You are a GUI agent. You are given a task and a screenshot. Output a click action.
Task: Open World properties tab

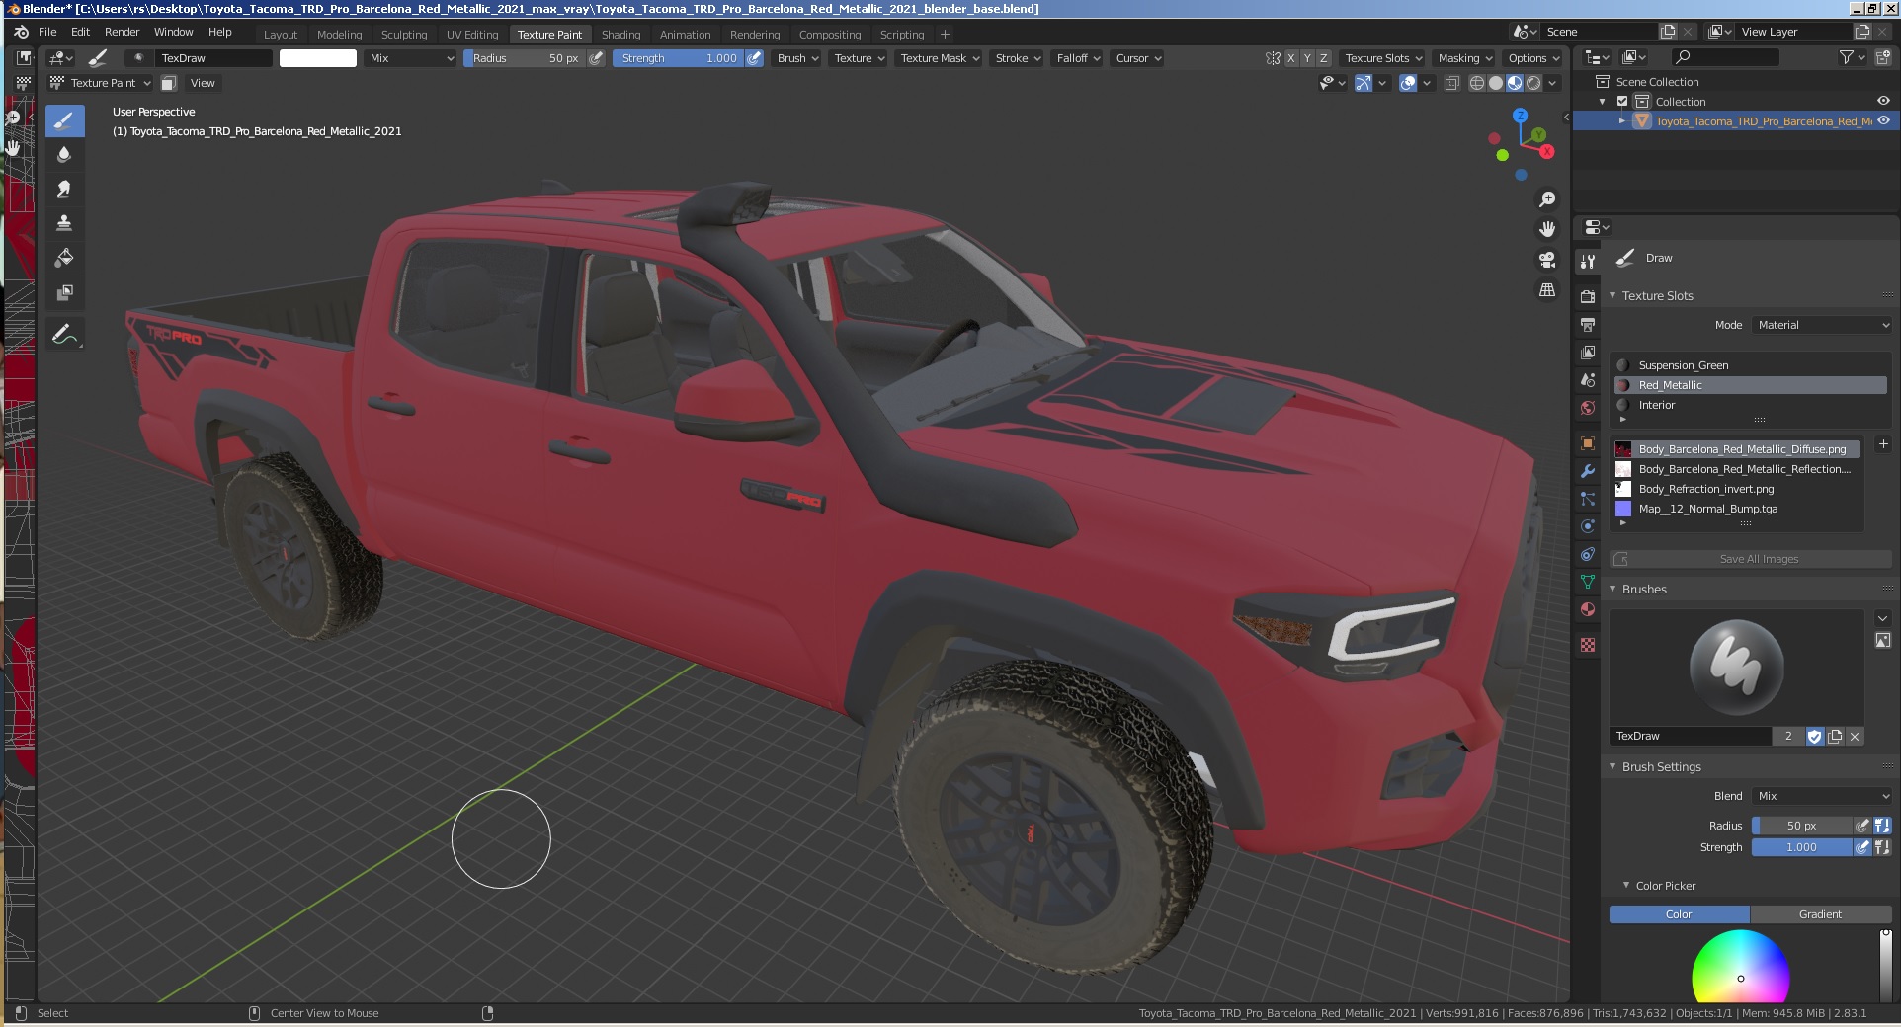[x=1588, y=408]
